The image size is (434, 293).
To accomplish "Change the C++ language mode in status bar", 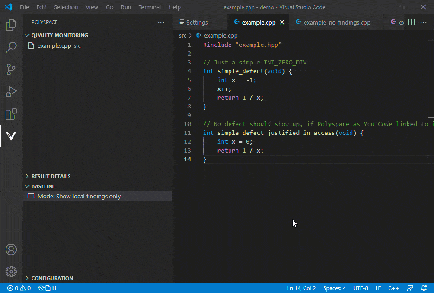I will click(x=393, y=288).
